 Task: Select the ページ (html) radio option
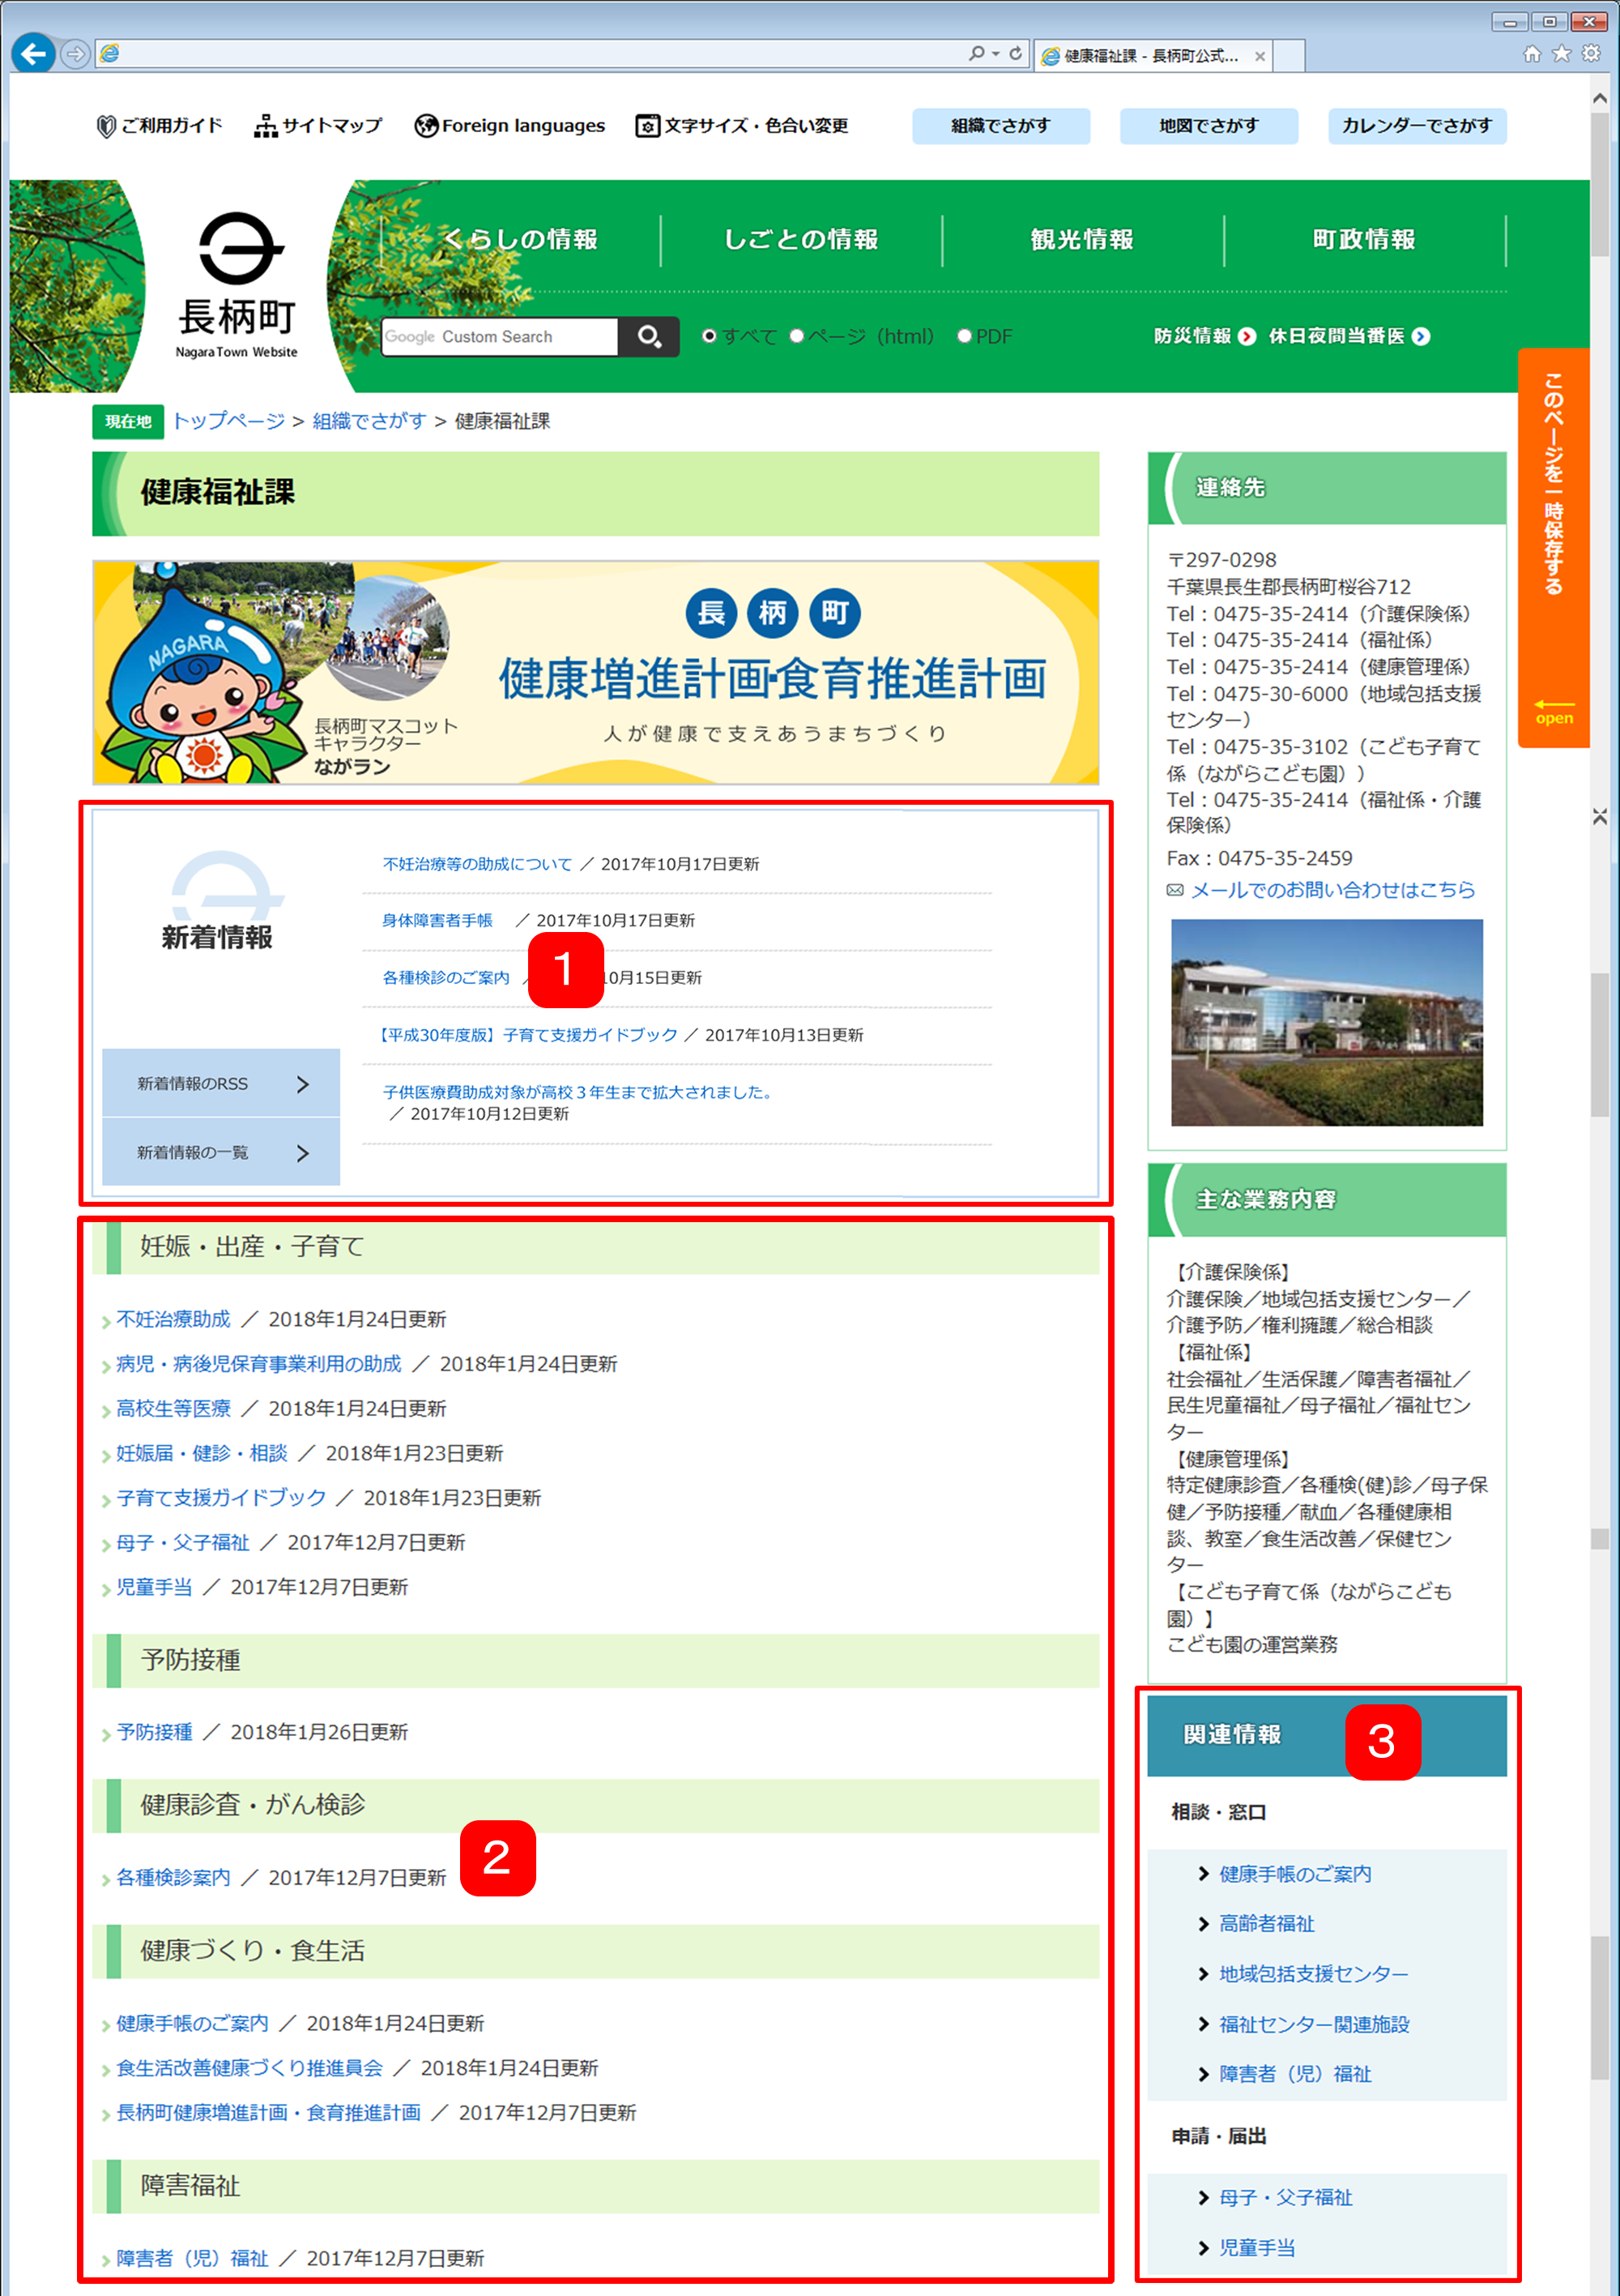(x=796, y=336)
